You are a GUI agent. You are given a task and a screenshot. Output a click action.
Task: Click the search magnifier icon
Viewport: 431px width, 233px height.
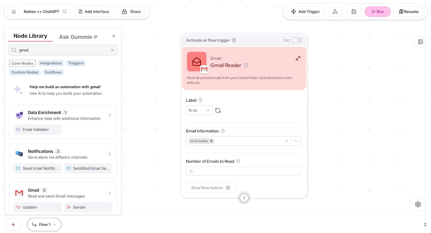pyautogui.click(x=14, y=50)
